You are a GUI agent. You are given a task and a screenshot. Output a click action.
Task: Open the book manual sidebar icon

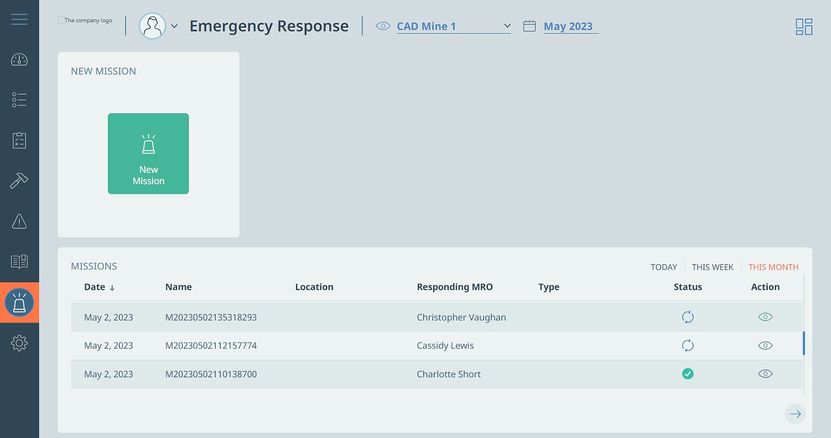tap(19, 262)
